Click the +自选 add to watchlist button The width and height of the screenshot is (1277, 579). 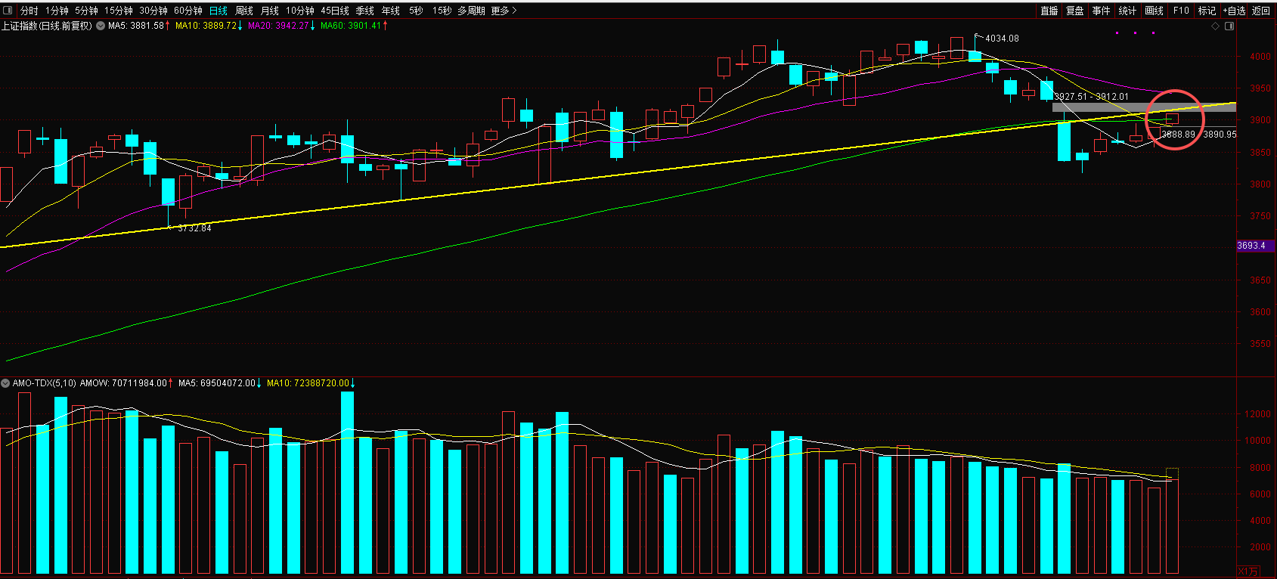[x=1234, y=11]
